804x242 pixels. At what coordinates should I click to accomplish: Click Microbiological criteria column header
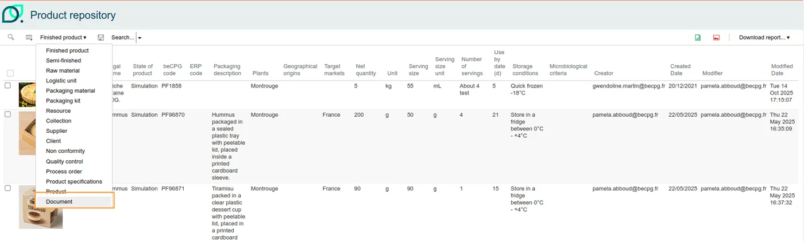(x=569, y=70)
